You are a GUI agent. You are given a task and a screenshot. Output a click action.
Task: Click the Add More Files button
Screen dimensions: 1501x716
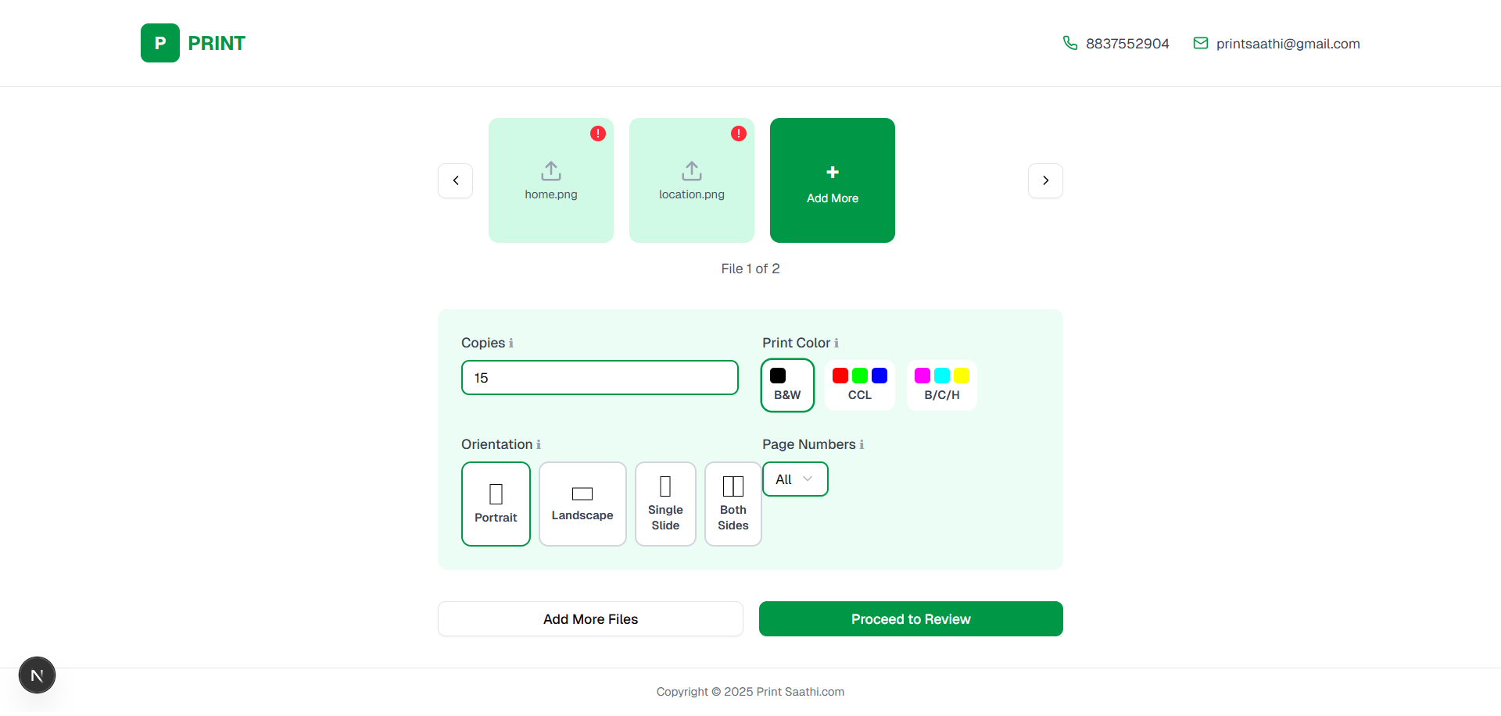point(590,619)
